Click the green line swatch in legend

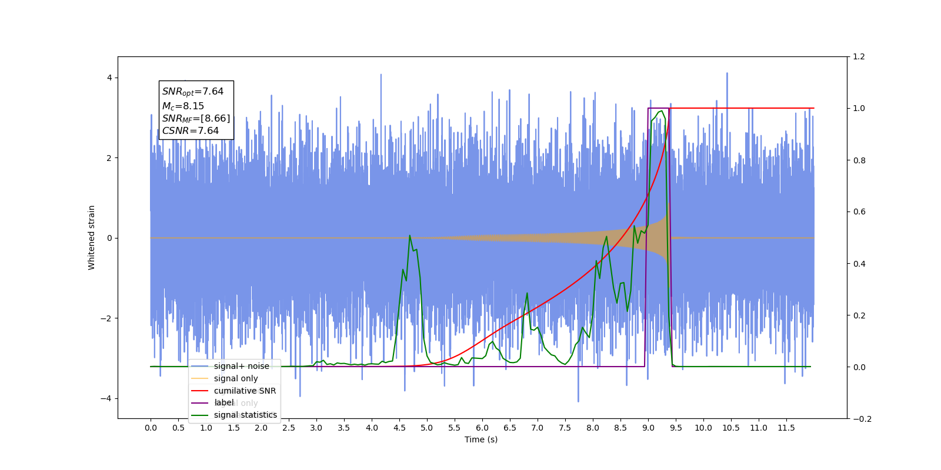pos(200,415)
